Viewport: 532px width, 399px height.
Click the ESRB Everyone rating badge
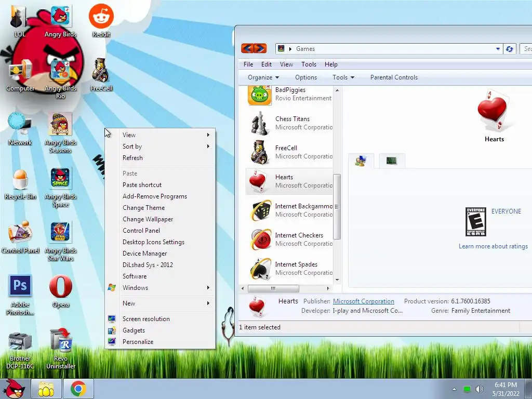[x=476, y=222]
